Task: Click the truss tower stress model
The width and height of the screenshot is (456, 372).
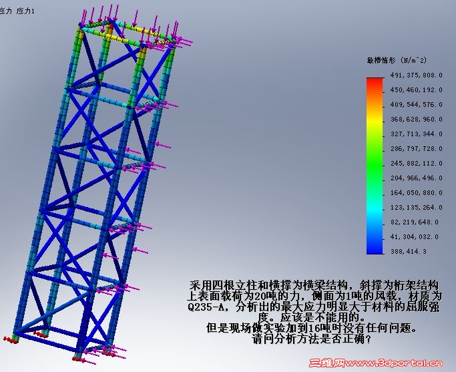Action: coord(97,186)
